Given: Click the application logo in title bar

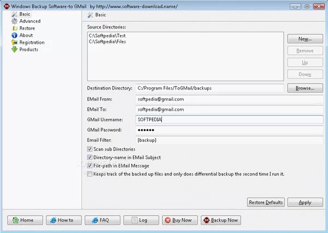Looking at the screenshot, I should pyautogui.click(x=7, y=7).
